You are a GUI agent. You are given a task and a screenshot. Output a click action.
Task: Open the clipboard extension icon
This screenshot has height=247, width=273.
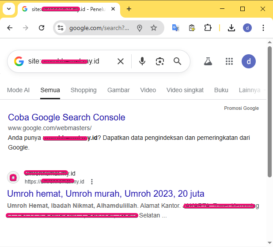click(x=192, y=28)
